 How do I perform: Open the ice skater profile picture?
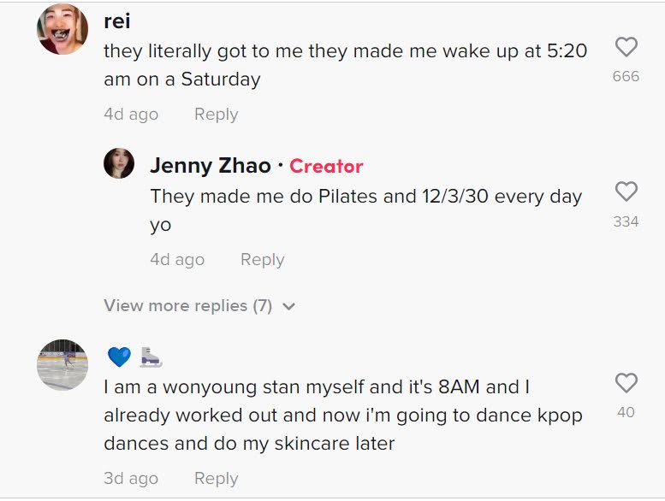pyautogui.click(x=62, y=365)
